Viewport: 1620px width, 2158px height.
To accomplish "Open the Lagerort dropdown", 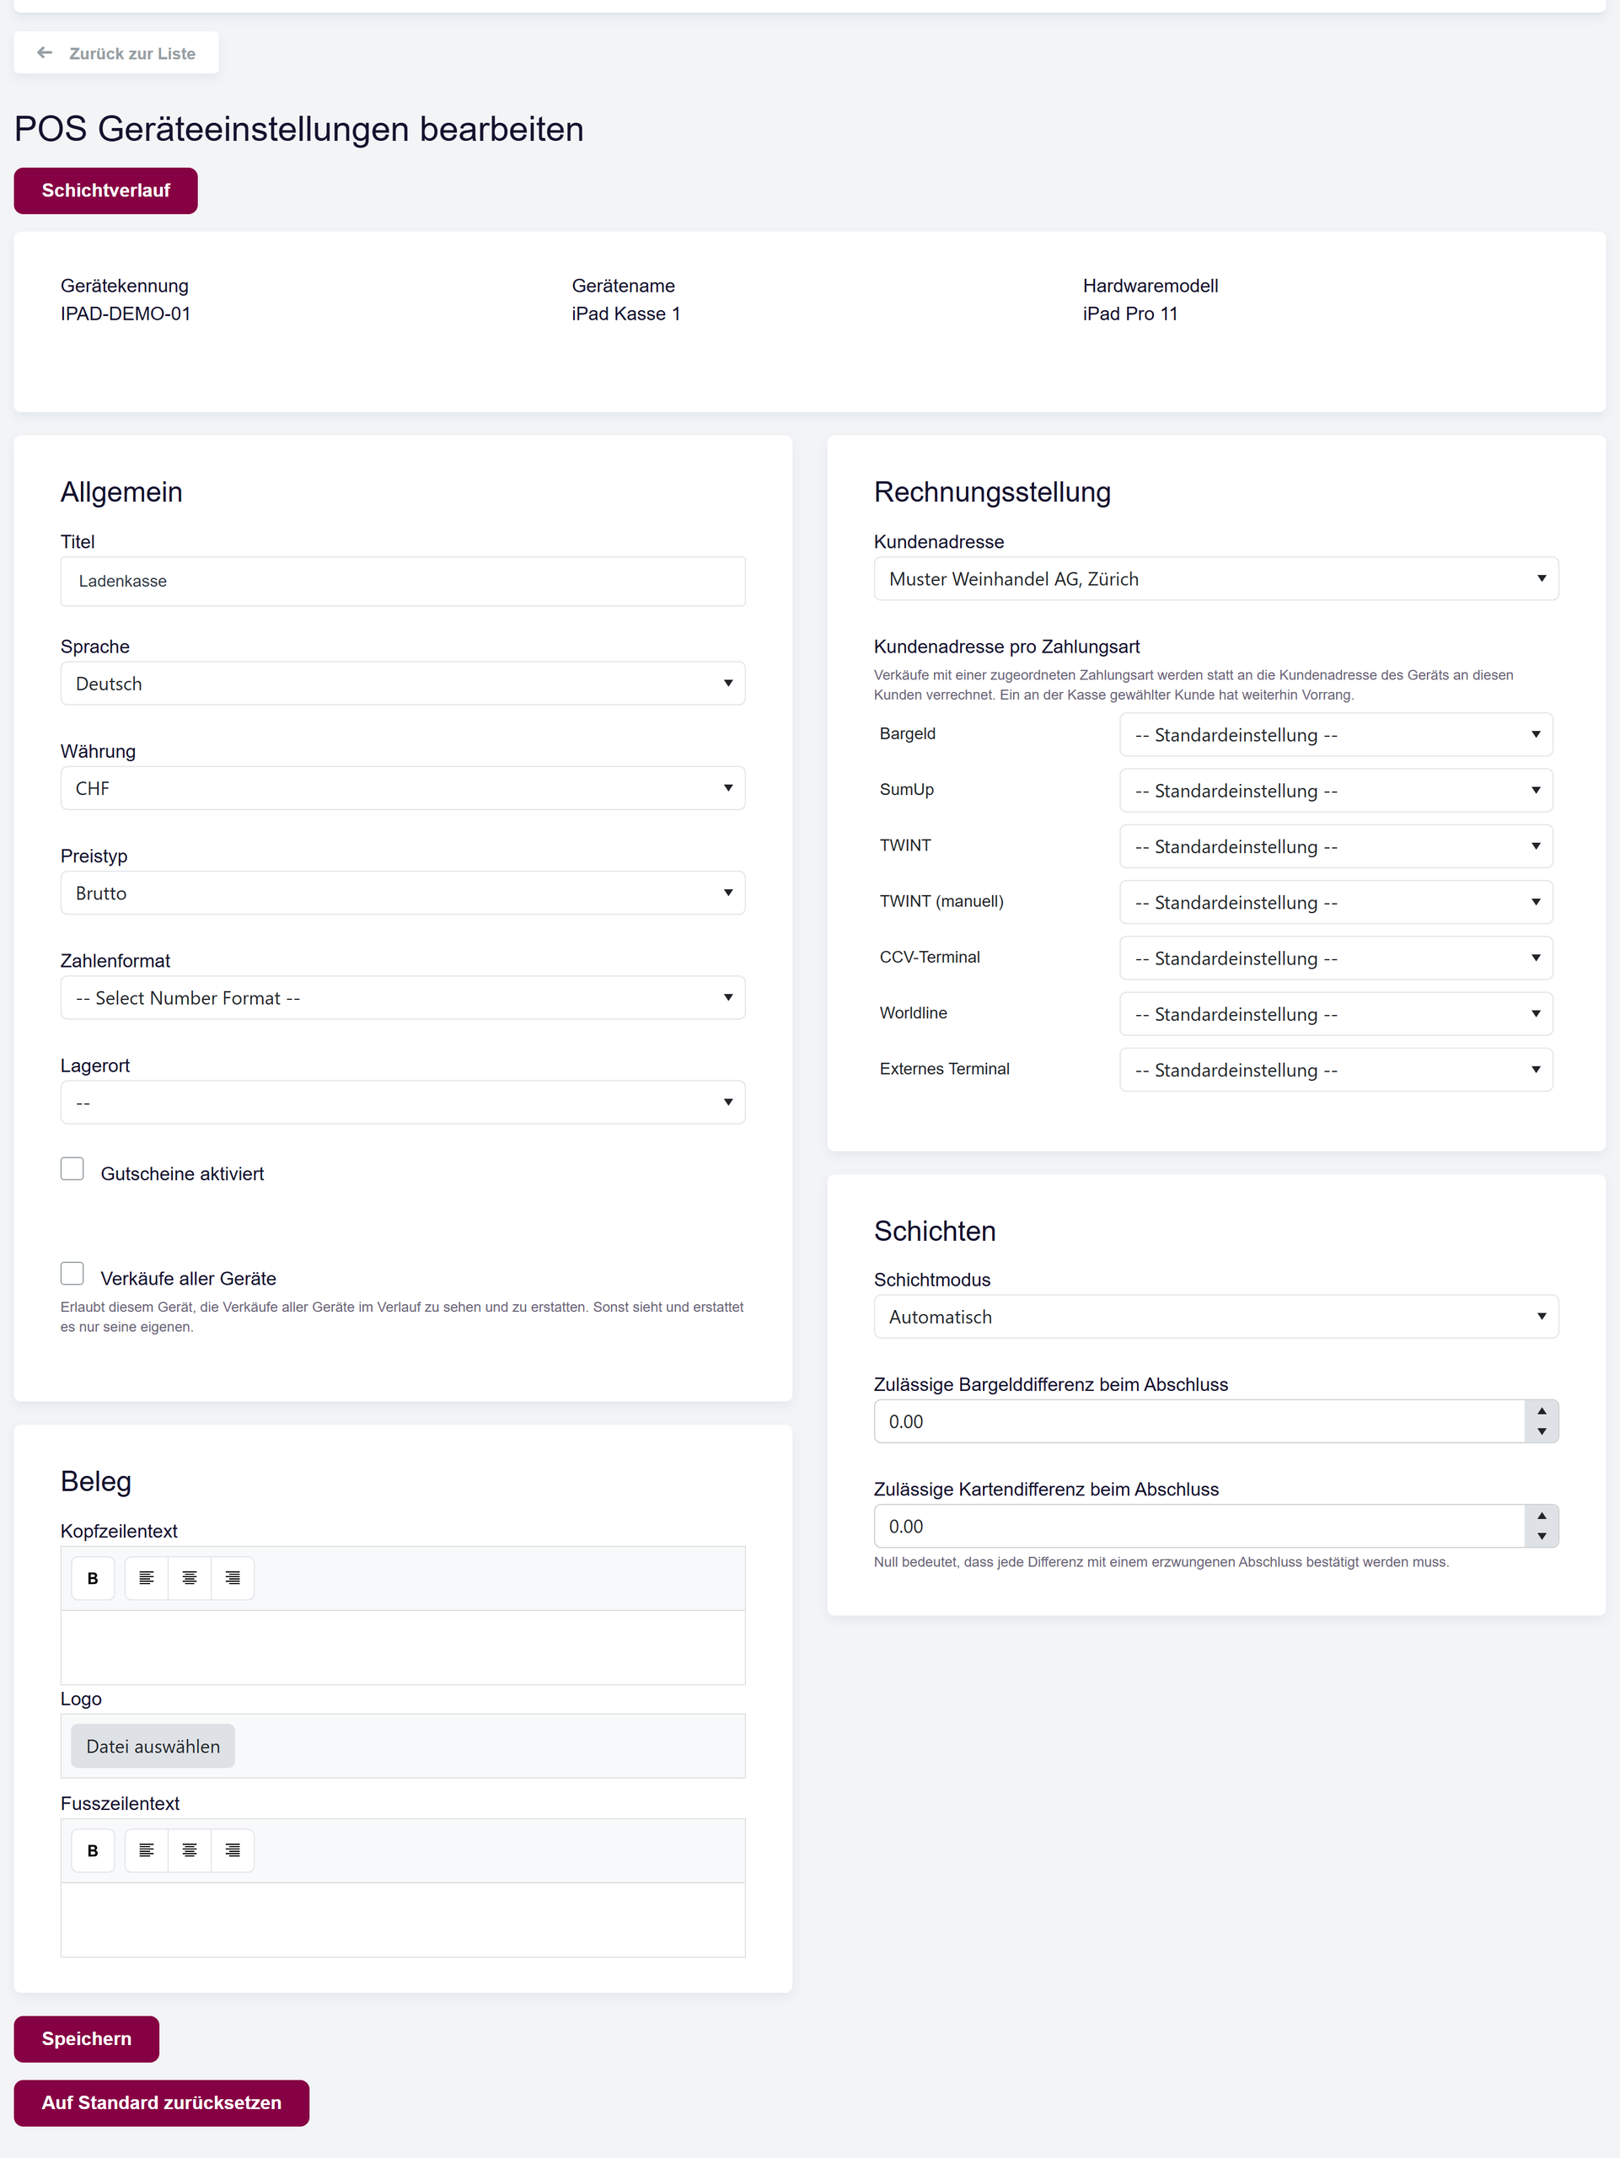I will point(403,1102).
